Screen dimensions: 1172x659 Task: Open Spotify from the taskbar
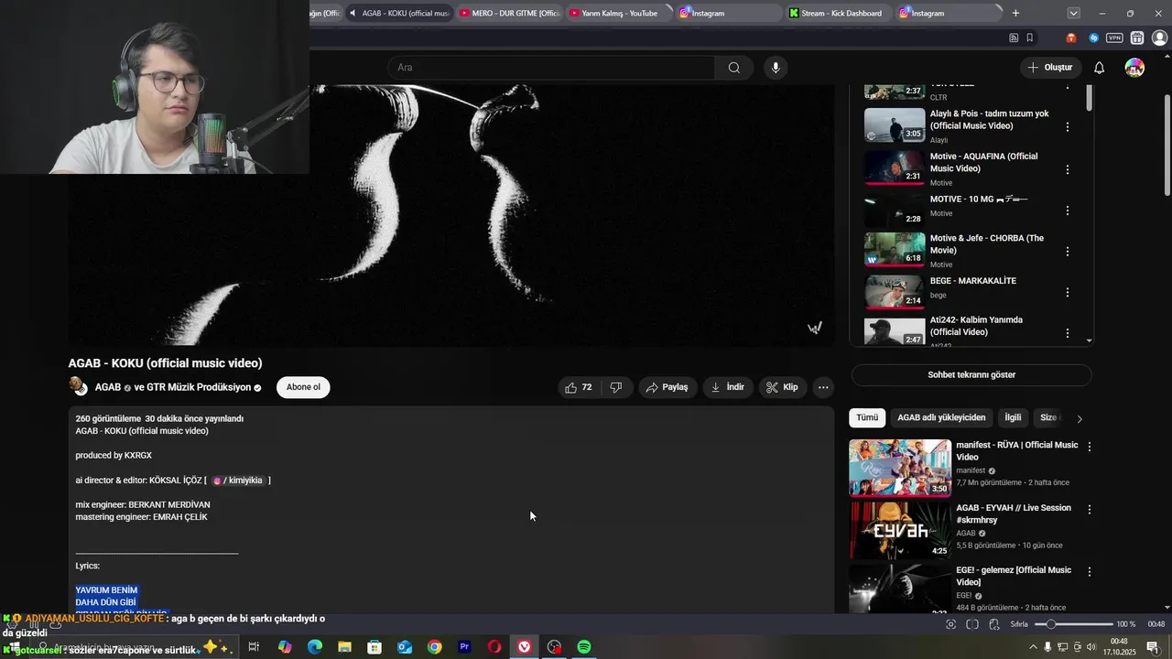[584, 647]
